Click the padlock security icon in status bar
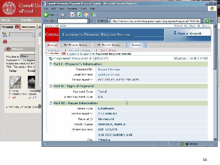Screen dimensions: 220x165 tap(182, 144)
